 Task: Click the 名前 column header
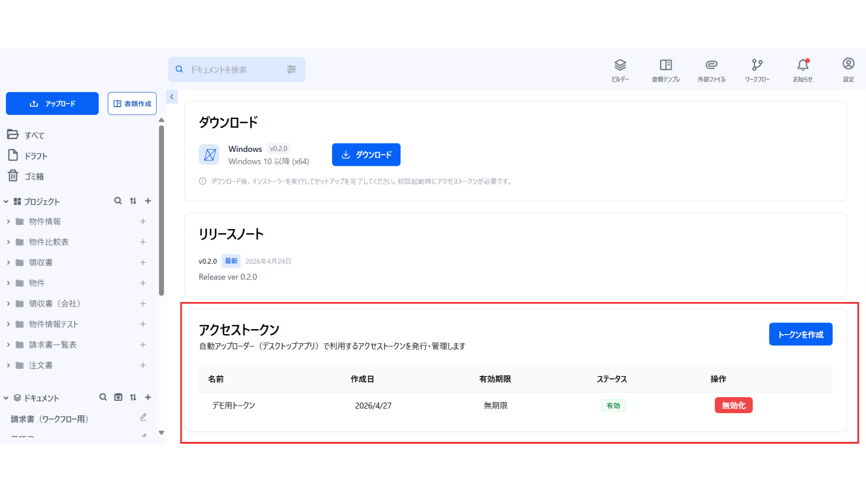click(216, 379)
